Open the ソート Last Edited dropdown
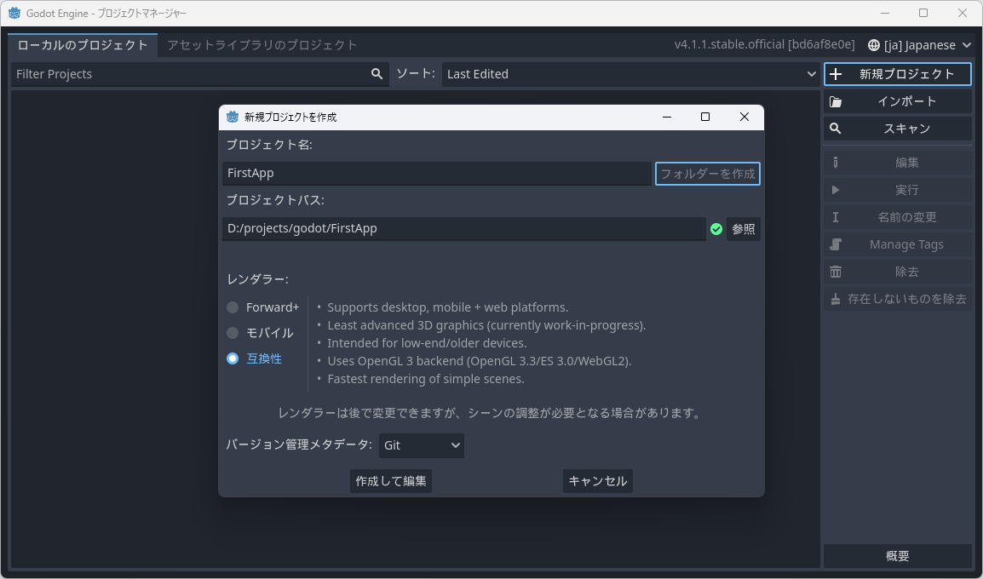 630,74
